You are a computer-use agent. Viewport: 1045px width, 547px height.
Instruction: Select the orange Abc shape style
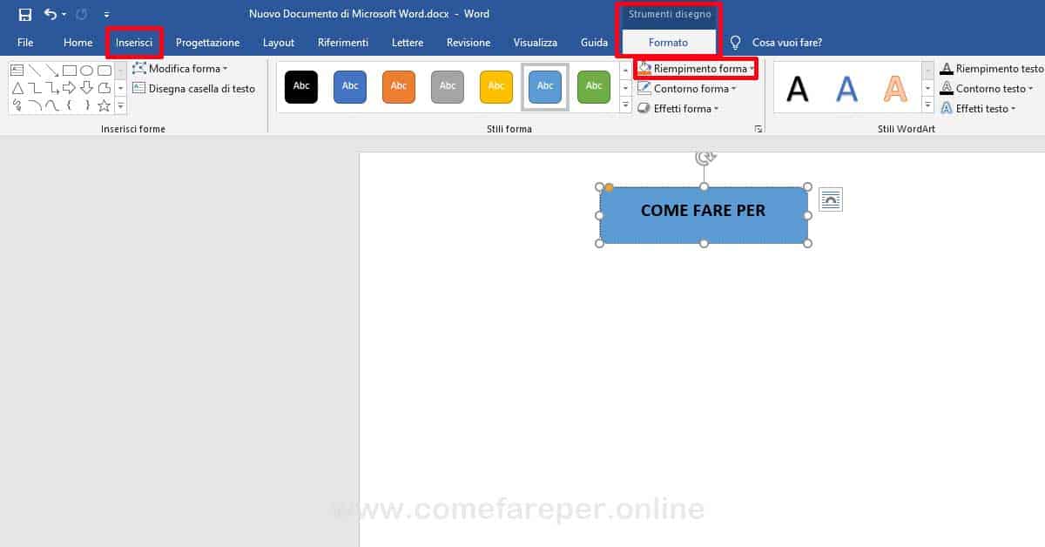point(398,86)
